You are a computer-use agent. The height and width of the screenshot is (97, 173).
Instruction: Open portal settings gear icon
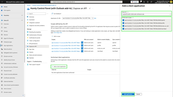(x=144, y=2)
